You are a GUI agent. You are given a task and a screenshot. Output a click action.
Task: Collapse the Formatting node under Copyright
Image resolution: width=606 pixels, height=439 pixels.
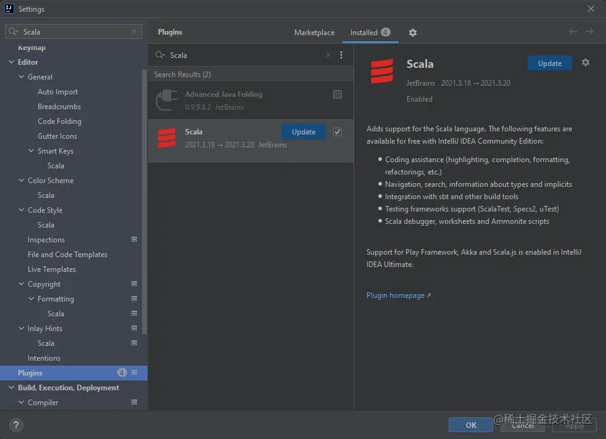coord(31,298)
